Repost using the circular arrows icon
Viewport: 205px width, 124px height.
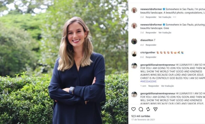[x=148, y=109]
